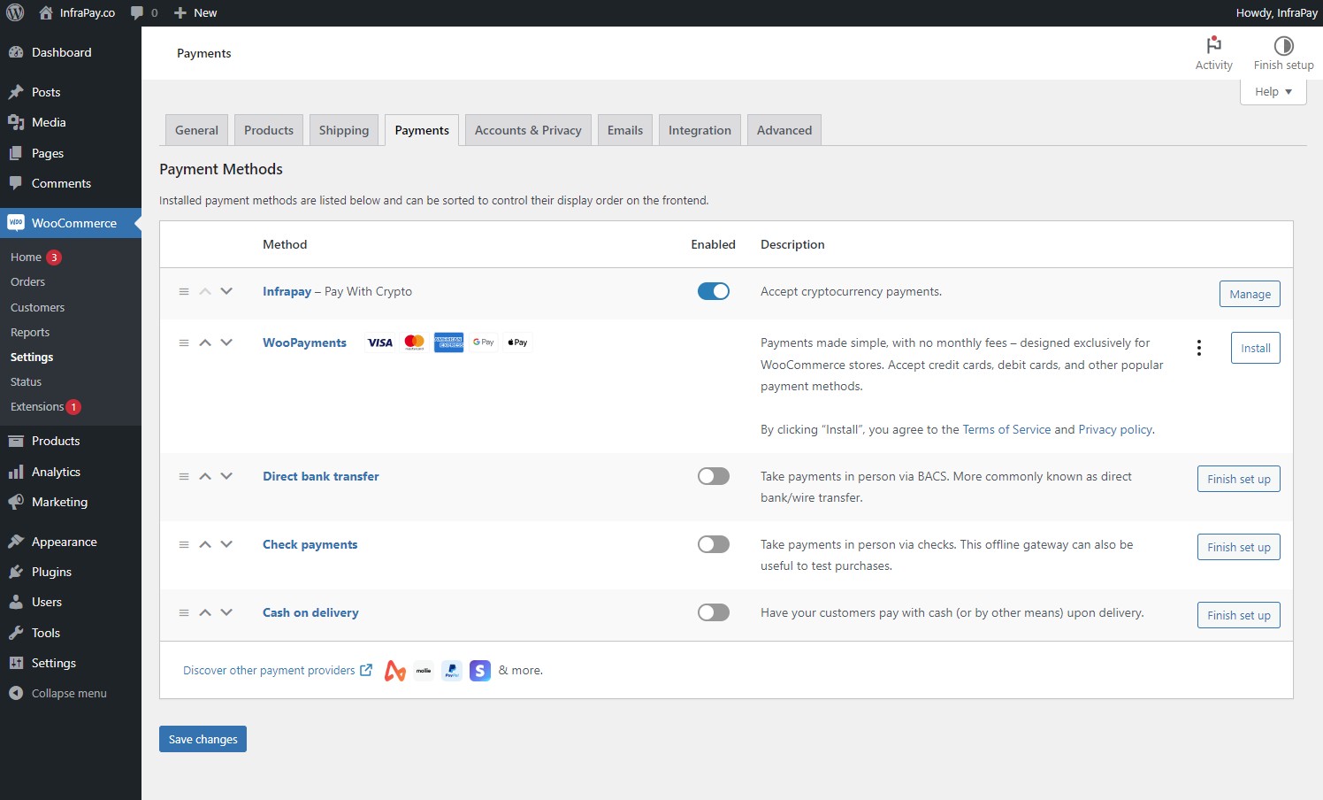
Task: Open the Advanced tab
Action: point(784,130)
